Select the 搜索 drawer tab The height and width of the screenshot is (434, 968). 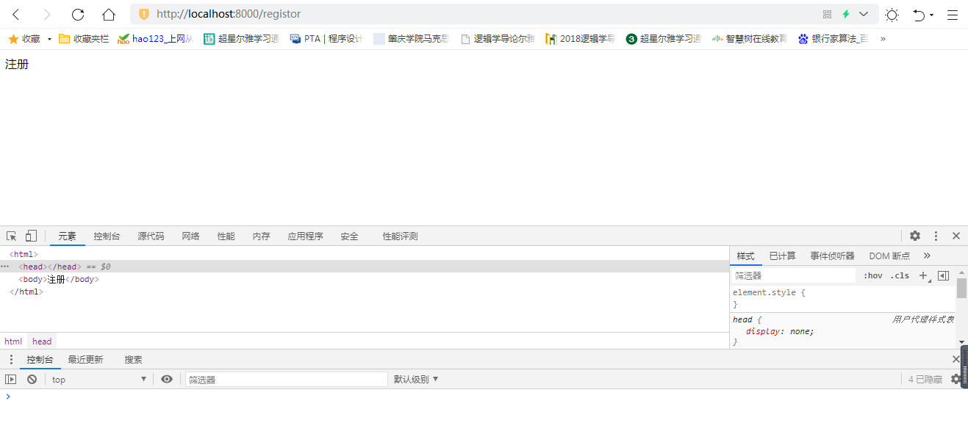133,360
